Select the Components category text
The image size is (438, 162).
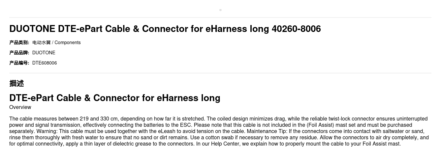point(68,42)
